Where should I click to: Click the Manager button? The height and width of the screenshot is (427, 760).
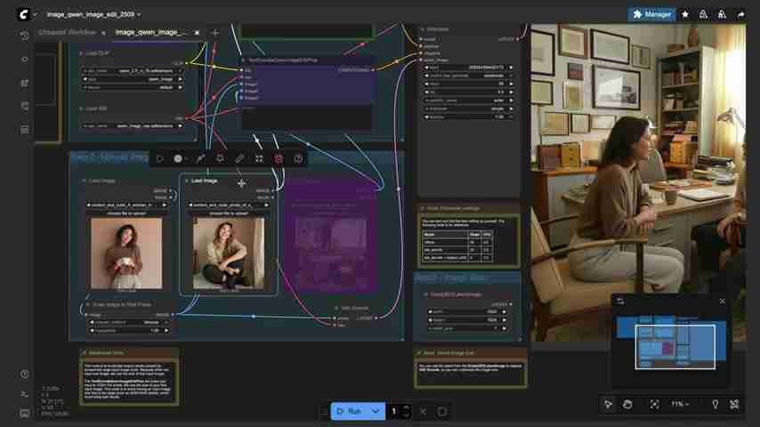tap(651, 14)
